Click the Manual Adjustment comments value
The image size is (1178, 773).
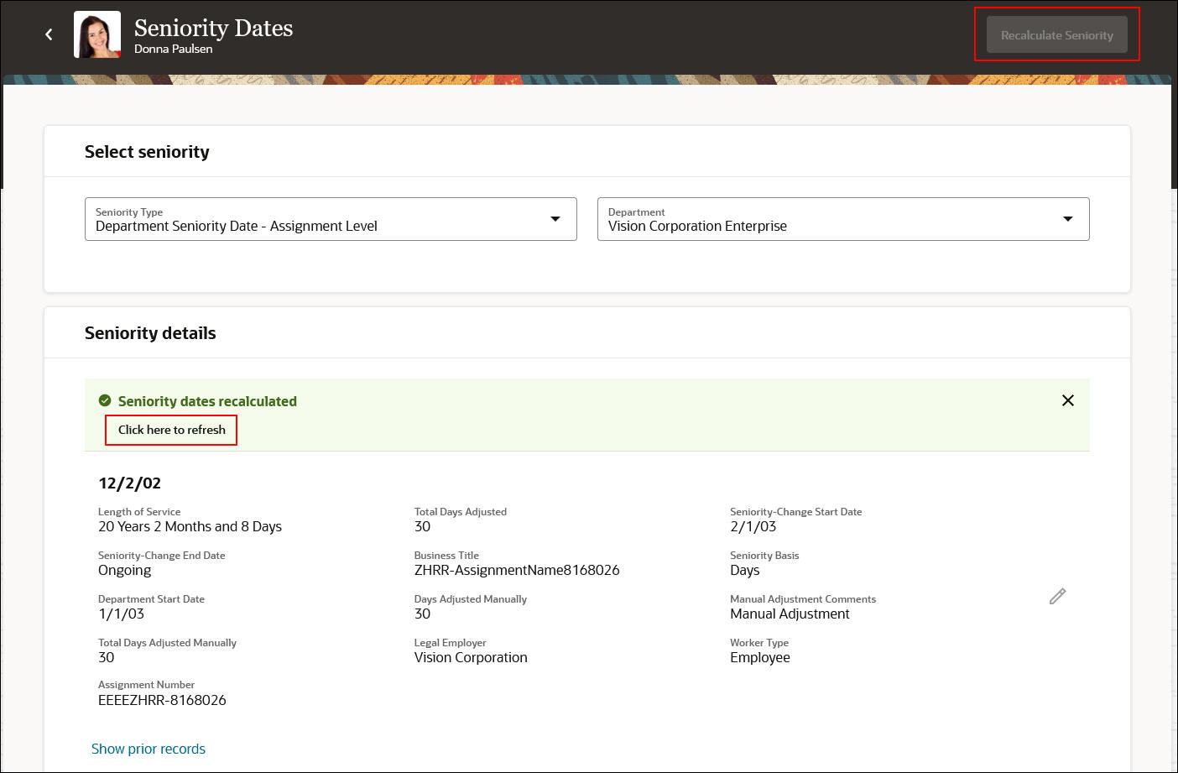pyautogui.click(x=790, y=614)
